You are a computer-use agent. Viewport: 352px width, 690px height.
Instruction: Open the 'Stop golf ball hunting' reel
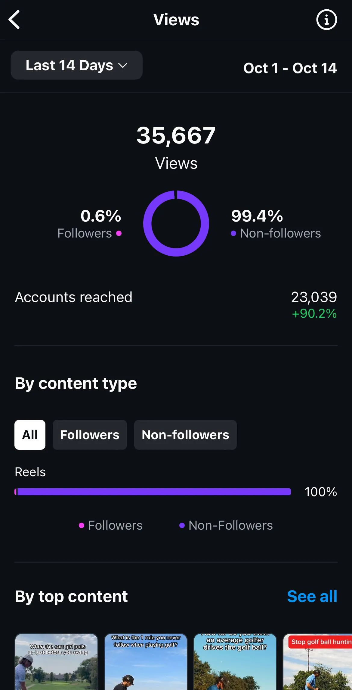[317, 662]
